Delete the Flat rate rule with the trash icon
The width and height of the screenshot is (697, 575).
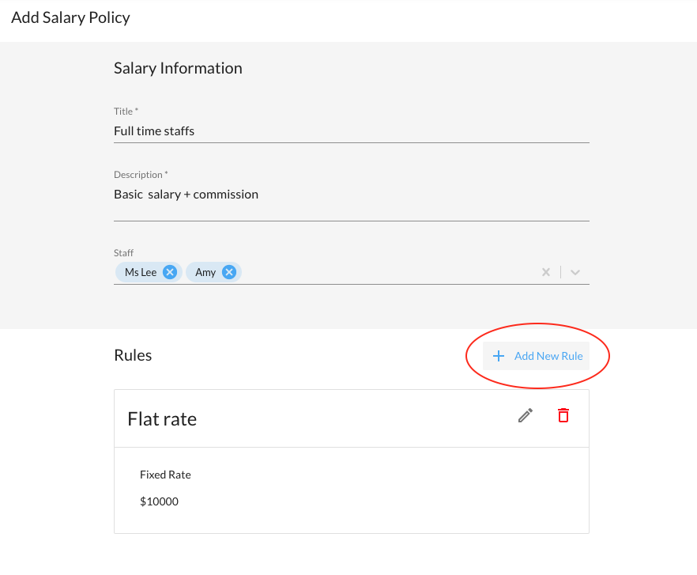pos(563,415)
